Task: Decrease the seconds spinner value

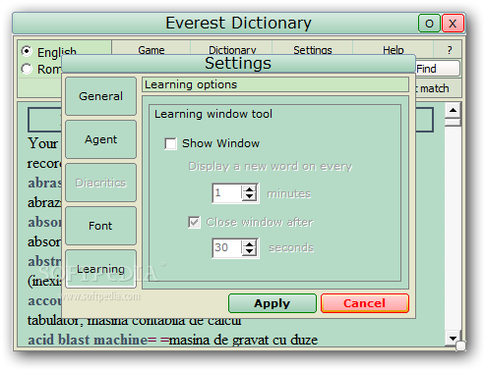Action: tap(250, 251)
